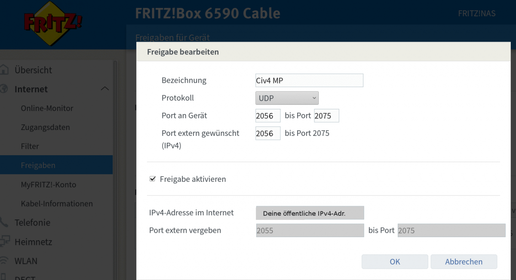Click the WLAN wifi icon

click(4, 261)
